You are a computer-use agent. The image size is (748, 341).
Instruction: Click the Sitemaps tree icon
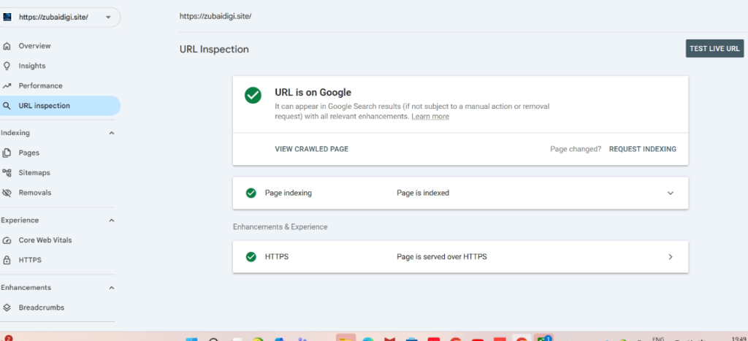tap(7, 172)
